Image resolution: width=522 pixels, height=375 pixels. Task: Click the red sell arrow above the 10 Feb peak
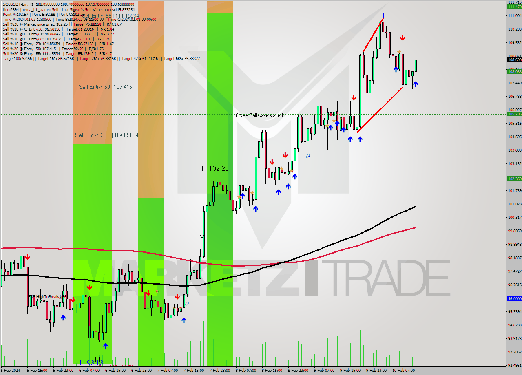[403, 38]
